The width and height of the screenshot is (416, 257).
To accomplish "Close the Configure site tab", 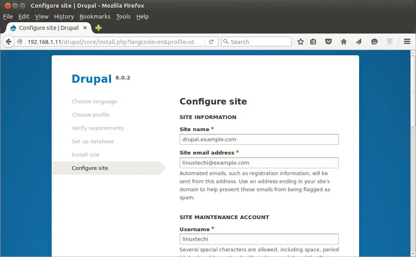I will tap(85, 27).
